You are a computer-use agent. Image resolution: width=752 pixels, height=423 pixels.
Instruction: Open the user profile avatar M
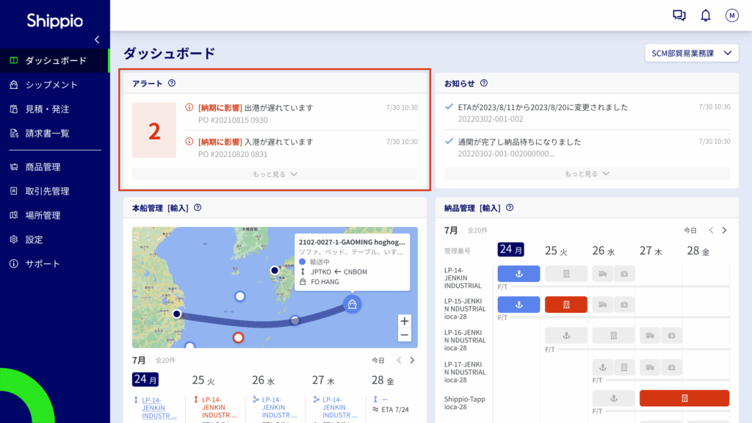click(731, 15)
